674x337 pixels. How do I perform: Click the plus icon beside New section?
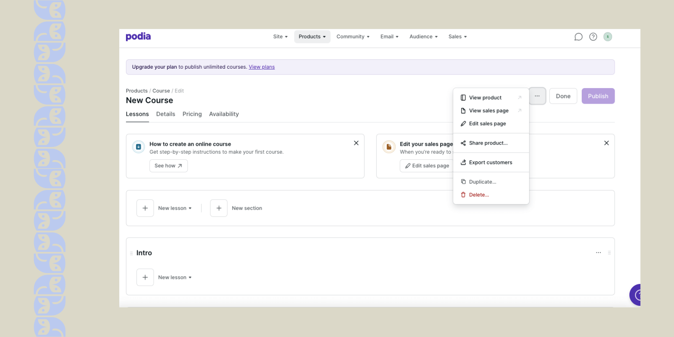(x=219, y=208)
